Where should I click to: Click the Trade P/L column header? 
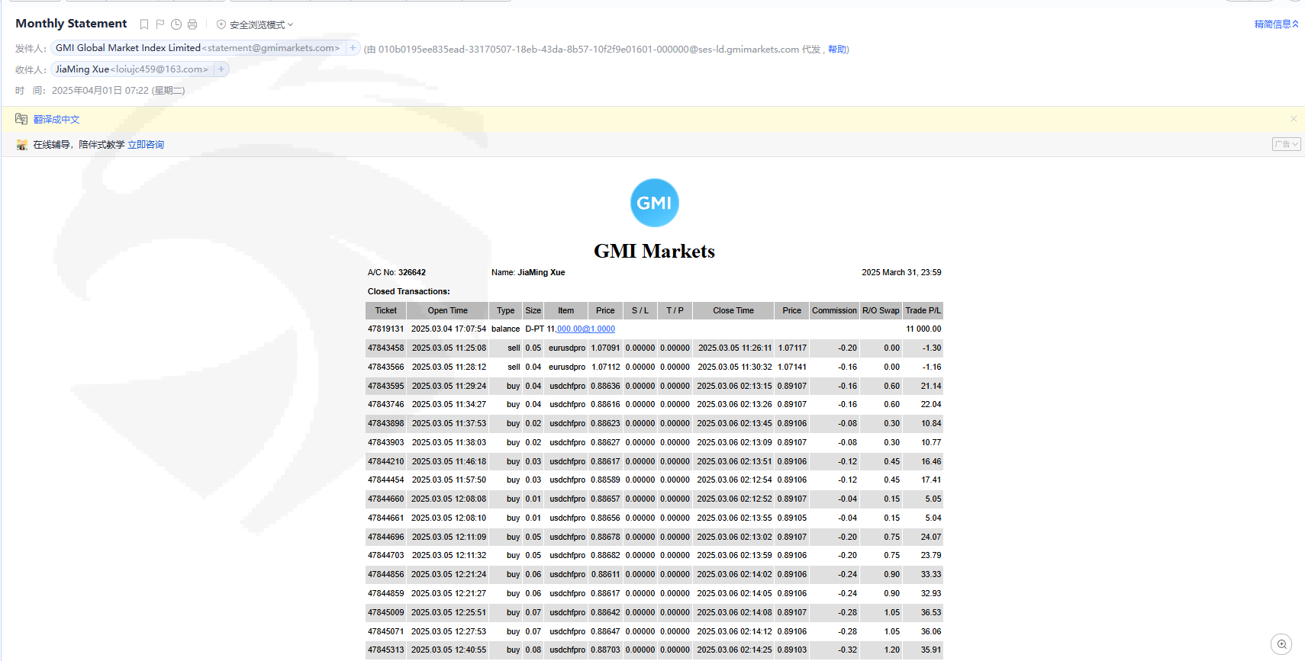923,311
